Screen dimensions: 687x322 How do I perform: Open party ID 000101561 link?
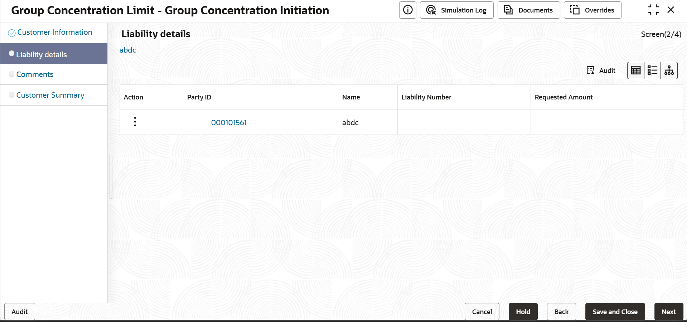229,123
